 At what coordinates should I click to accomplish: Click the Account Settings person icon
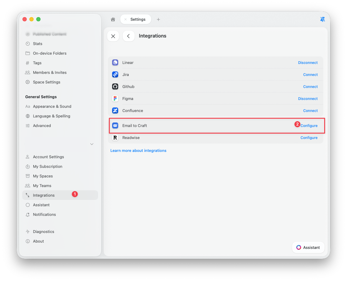(x=27, y=157)
